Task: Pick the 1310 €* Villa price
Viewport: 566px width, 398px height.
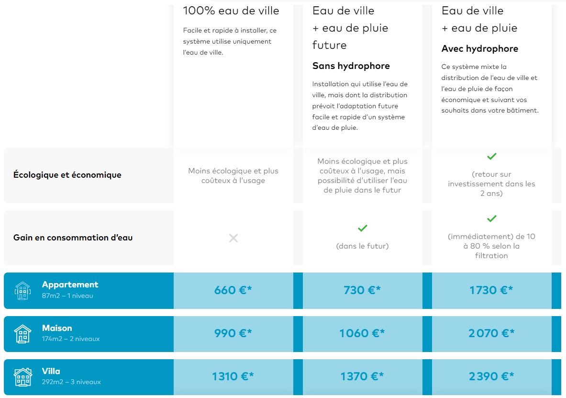Action: [x=233, y=377]
